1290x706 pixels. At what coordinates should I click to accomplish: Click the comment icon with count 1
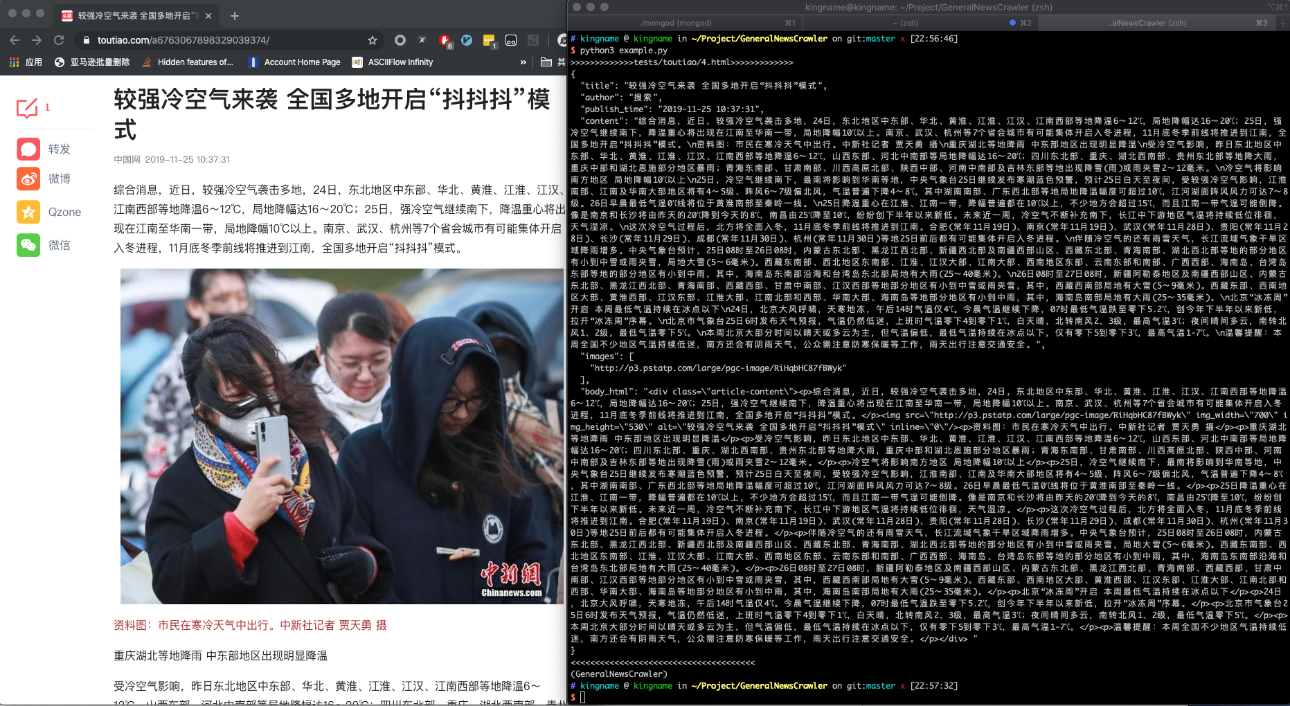[27, 108]
